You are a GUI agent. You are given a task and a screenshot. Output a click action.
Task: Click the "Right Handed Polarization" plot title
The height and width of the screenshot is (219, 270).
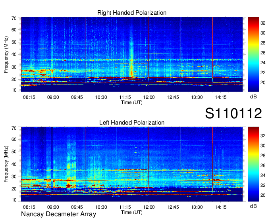(132, 13)
